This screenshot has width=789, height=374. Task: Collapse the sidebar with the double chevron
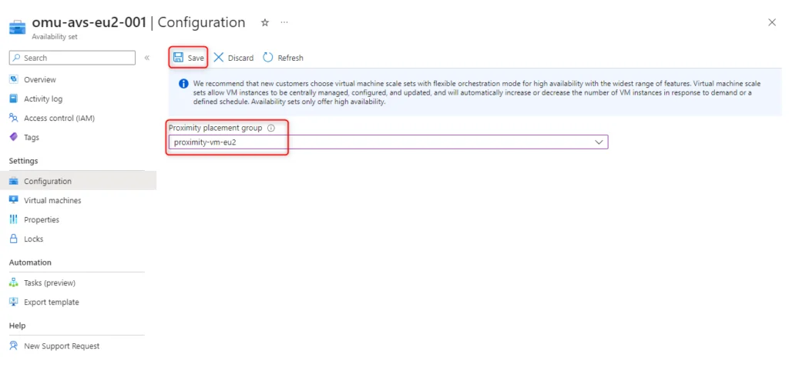[x=147, y=58]
